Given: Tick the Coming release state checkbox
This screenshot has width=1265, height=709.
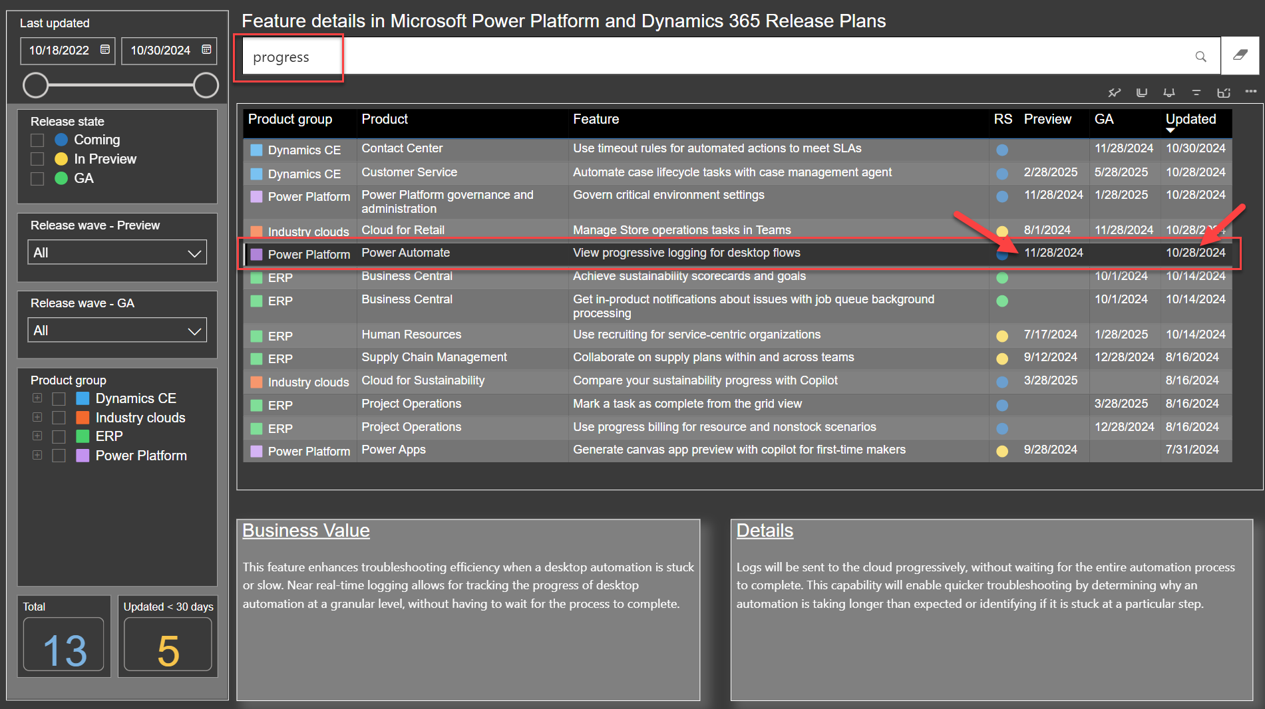Looking at the screenshot, I should click(37, 140).
